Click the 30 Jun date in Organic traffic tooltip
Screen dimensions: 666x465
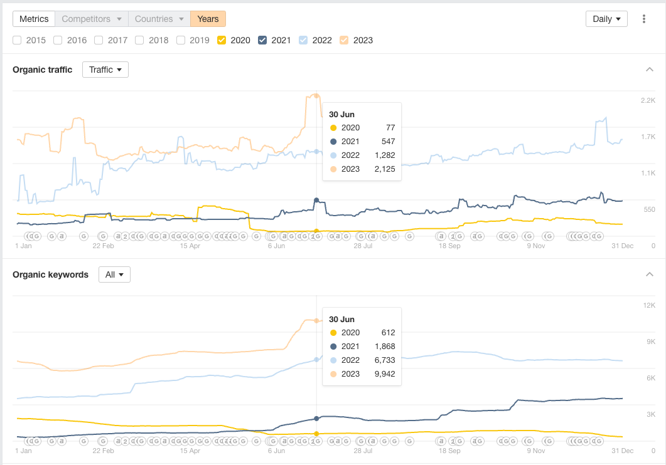click(x=341, y=115)
